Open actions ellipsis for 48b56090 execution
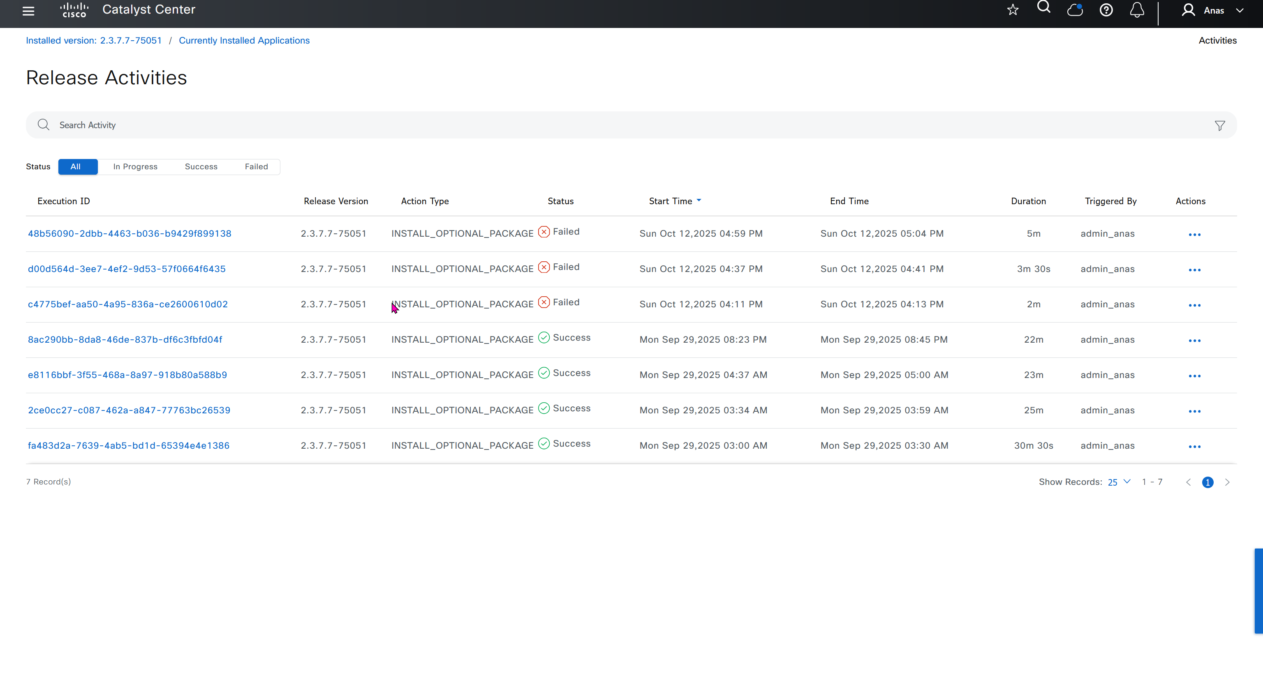 coord(1194,235)
